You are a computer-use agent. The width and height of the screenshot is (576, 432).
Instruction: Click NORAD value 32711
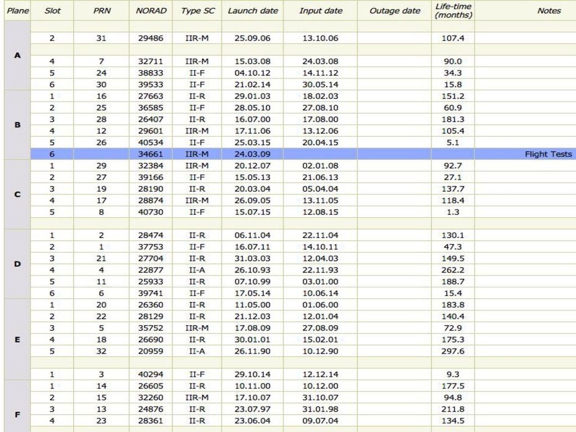coord(151,61)
